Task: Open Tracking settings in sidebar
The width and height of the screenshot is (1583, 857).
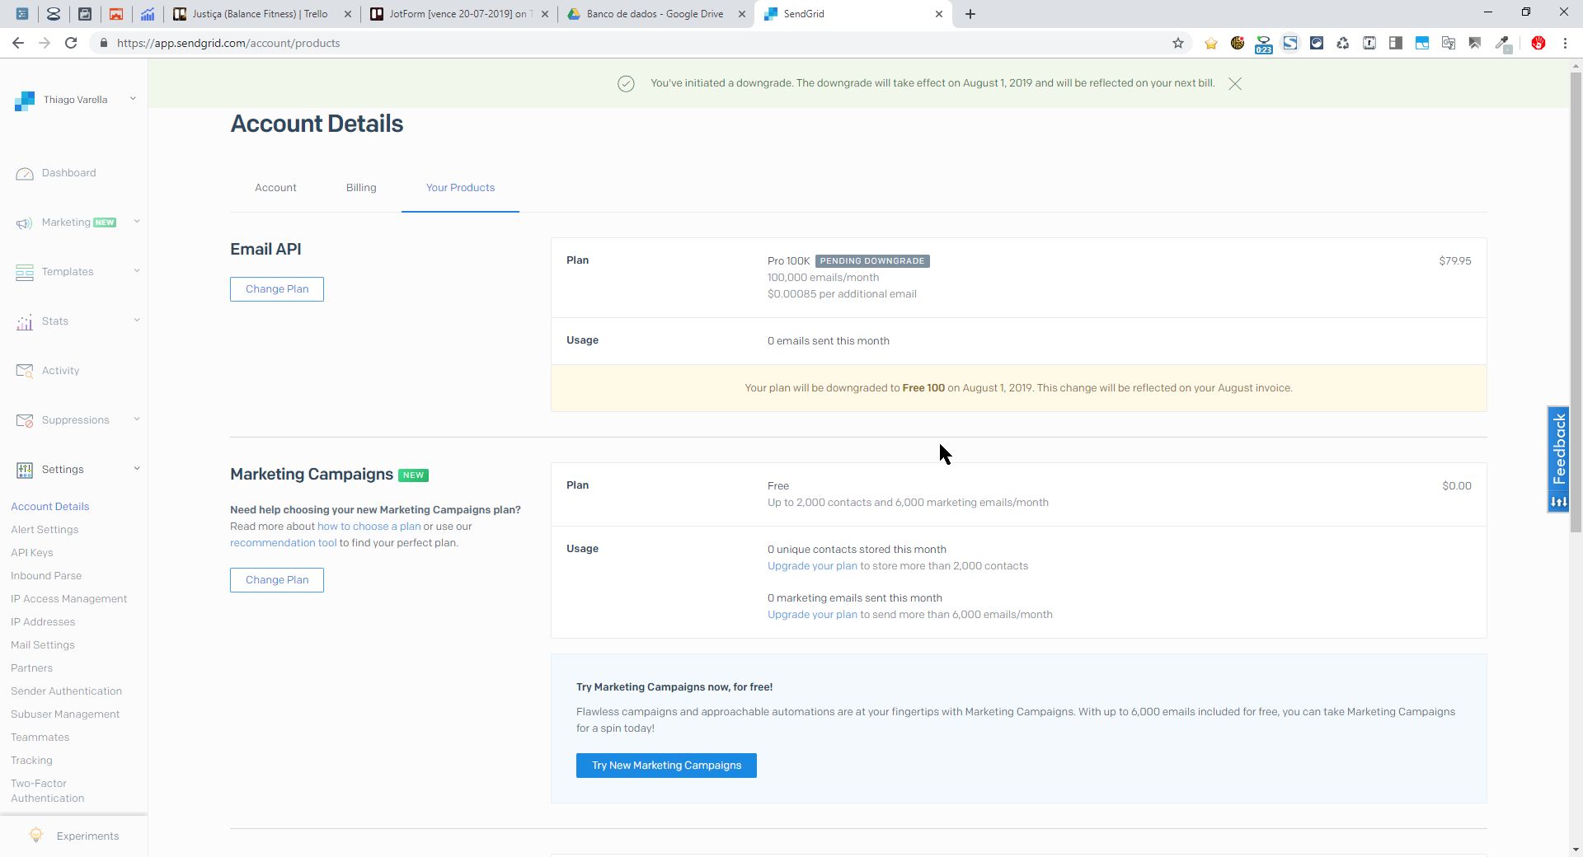Action: point(31,761)
